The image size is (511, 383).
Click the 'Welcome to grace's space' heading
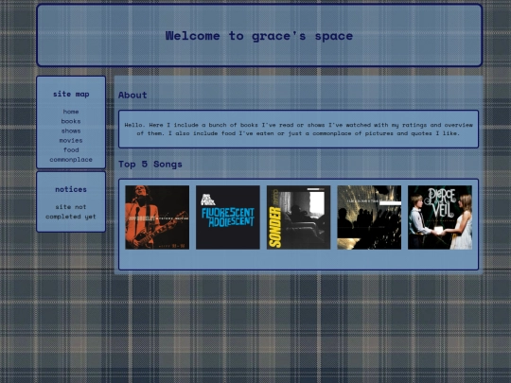tap(259, 36)
